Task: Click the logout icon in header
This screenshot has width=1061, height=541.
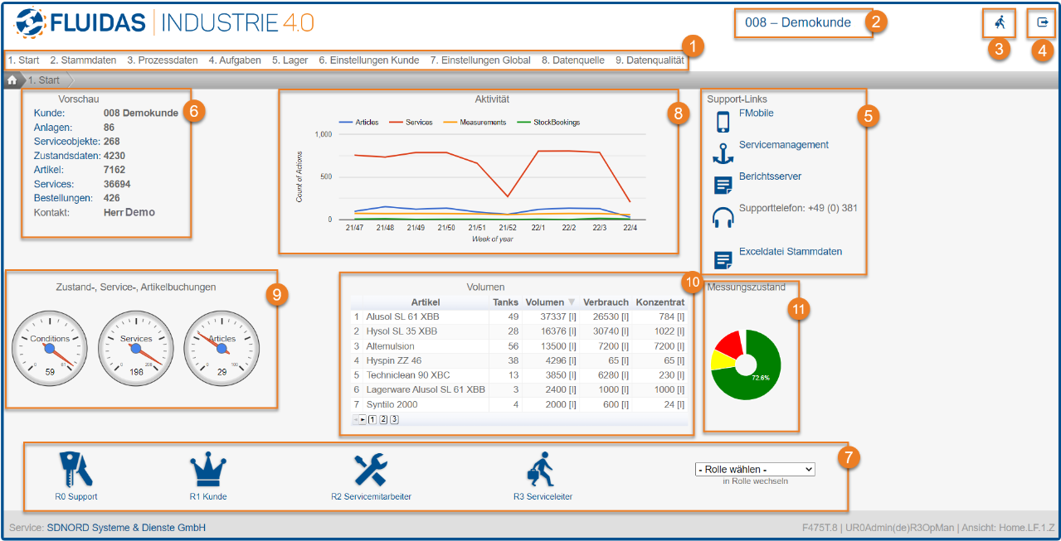Action: click(1043, 23)
